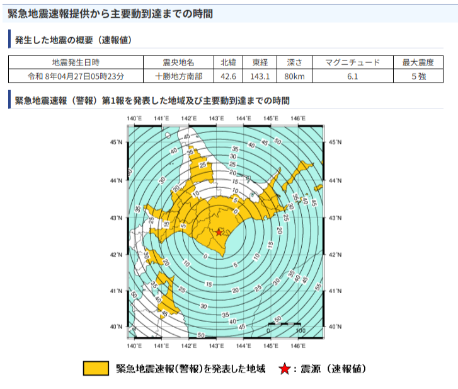Click the magnitude value 6.1
The height and width of the screenshot is (389, 458).
coord(353,76)
